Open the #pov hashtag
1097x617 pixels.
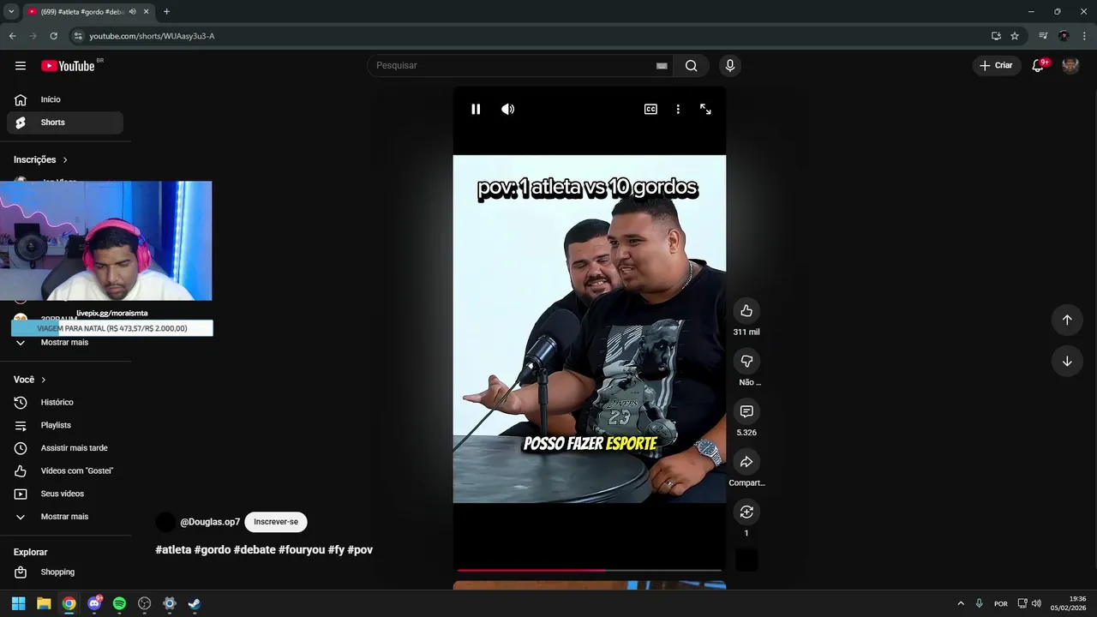click(x=360, y=550)
